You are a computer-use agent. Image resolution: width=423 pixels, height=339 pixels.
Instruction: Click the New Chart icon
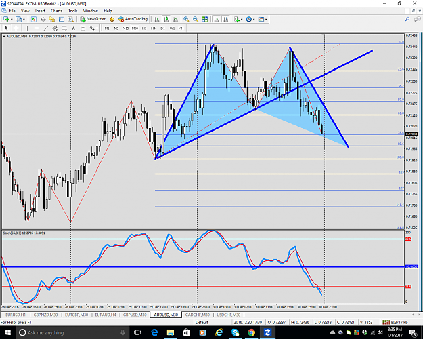pos(6,19)
